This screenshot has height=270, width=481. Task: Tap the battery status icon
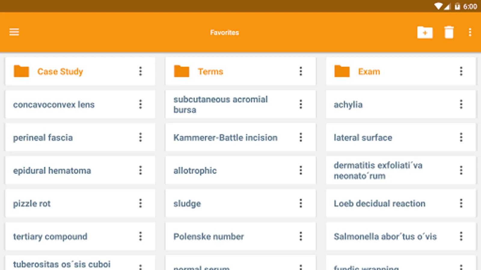pos(457,6)
